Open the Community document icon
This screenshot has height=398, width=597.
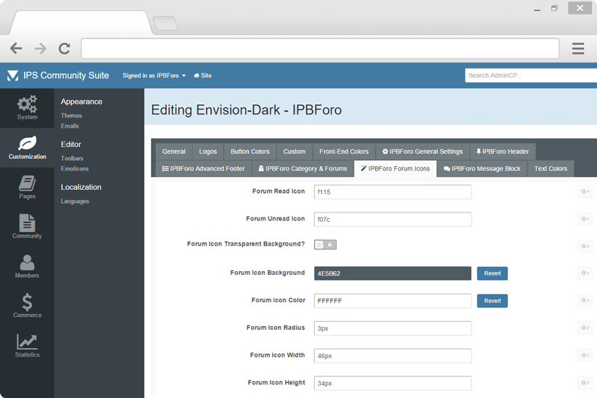point(27,227)
